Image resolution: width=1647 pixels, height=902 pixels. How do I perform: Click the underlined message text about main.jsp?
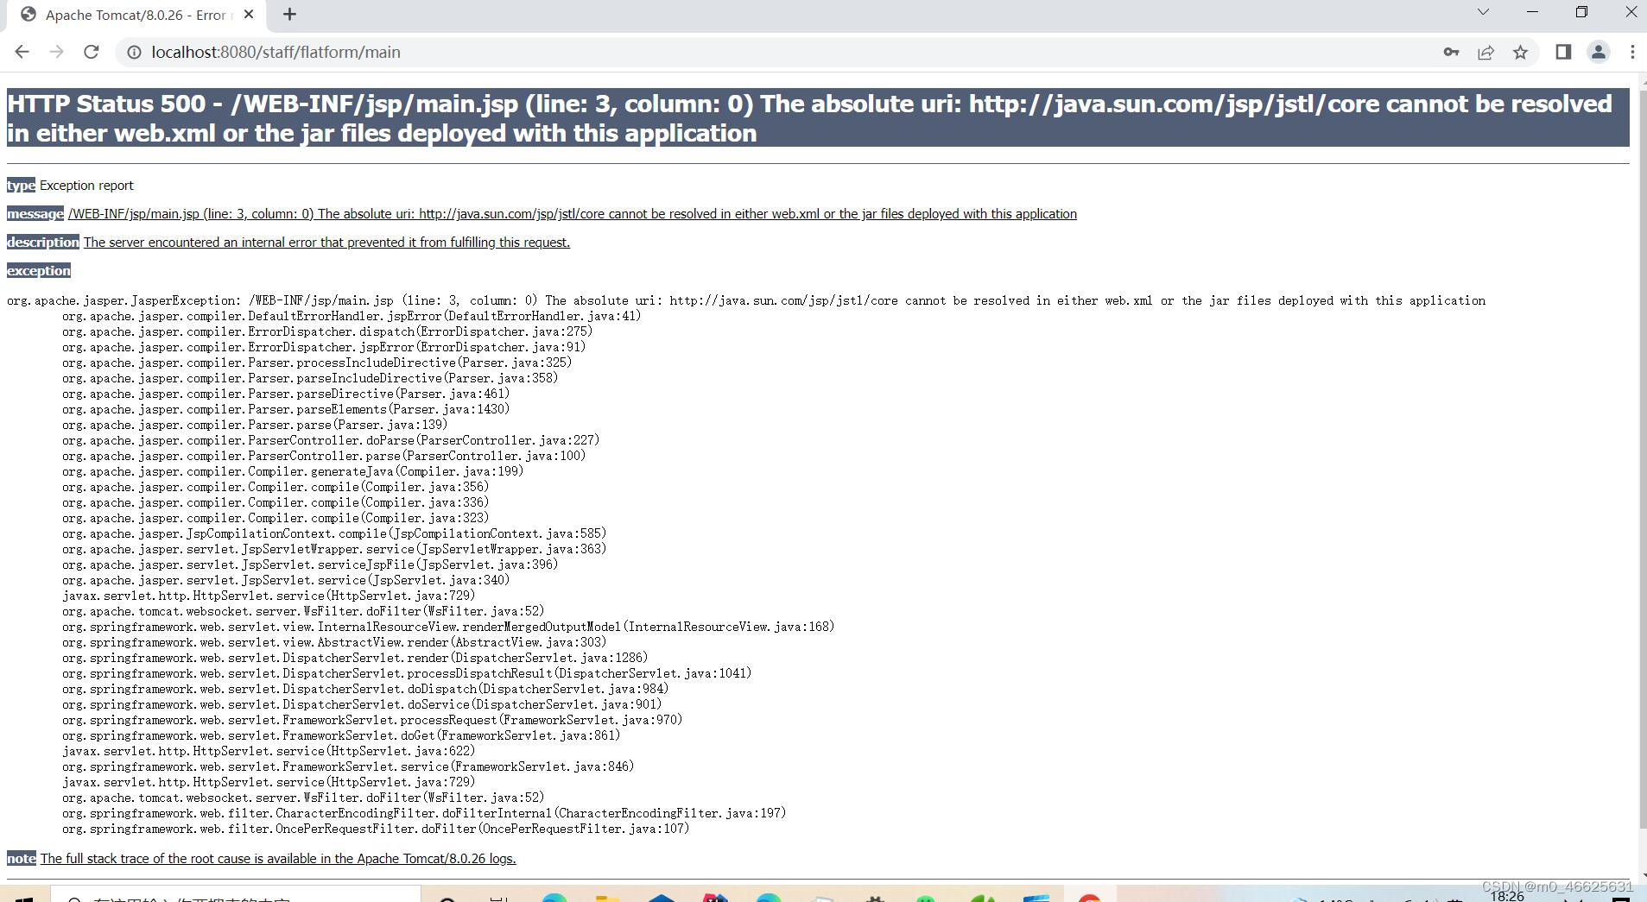click(x=573, y=214)
